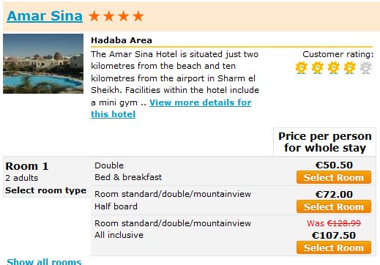Click the first orange hotel star
The height and width of the screenshot is (265, 380).
coord(94,16)
